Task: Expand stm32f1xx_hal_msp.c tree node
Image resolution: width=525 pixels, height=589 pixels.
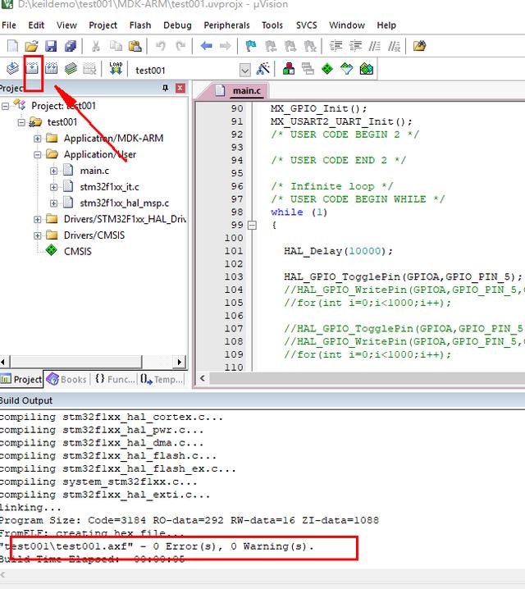Action: coord(53,203)
